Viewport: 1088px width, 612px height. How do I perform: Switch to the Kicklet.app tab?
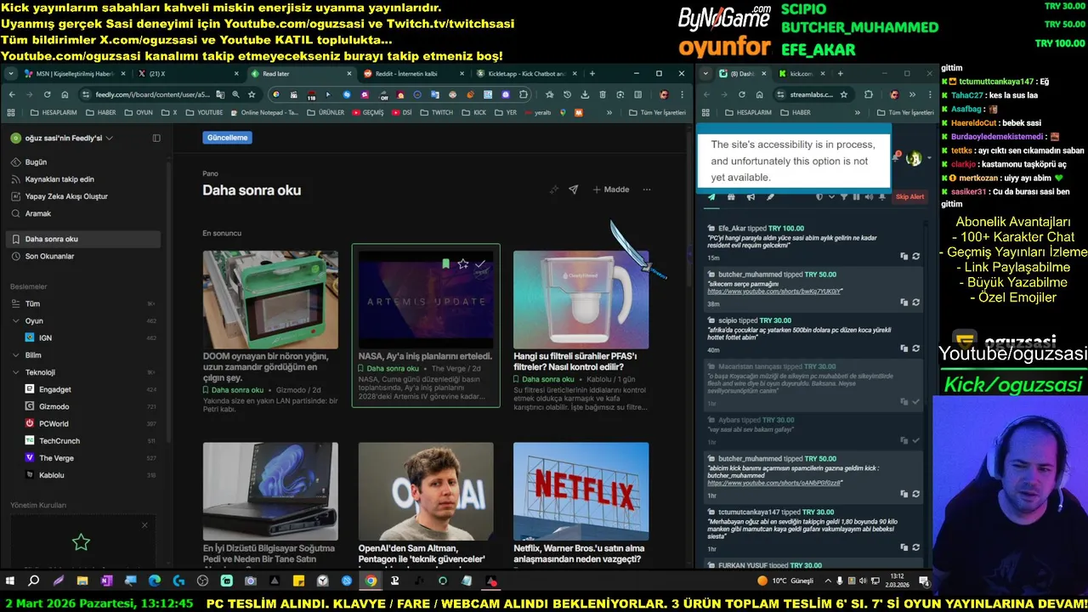[x=527, y=74]
